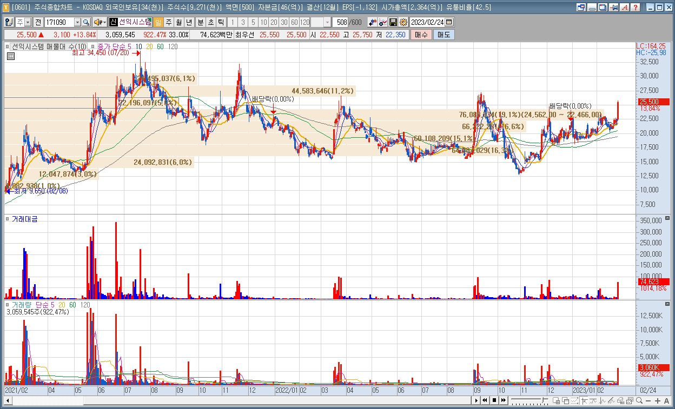Save chart with the floppy disk icon
The width and height of the screenshot is (675, 409).
click(x=393, y=22)
